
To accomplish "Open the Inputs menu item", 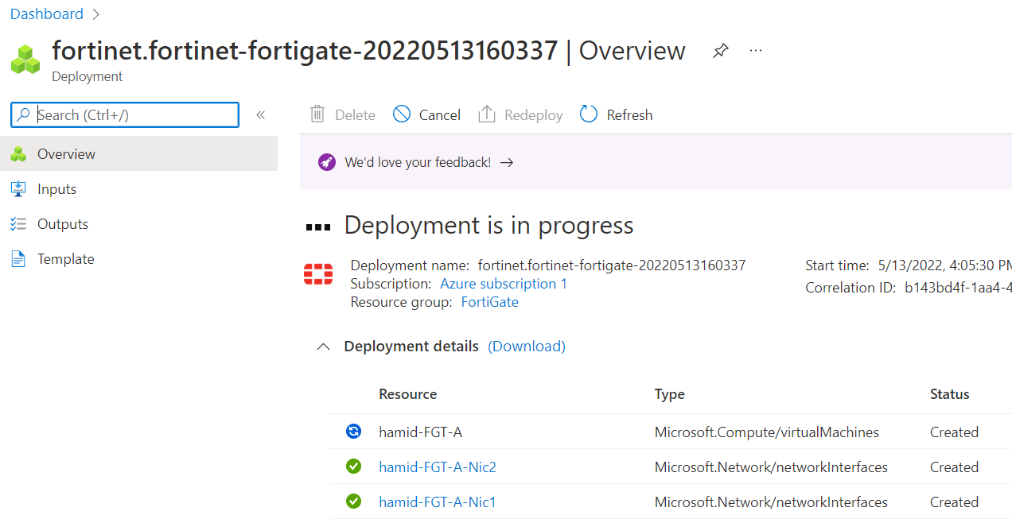I will [x=139, y=189].
